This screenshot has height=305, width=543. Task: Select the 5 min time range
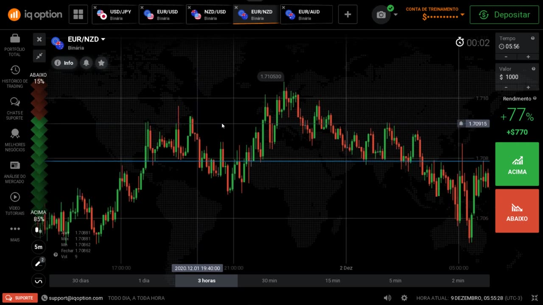[x=395, y=280]
